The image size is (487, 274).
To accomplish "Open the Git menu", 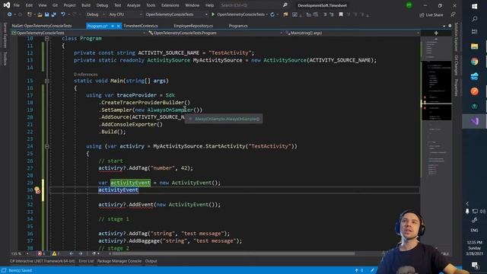I will (55, 5).
